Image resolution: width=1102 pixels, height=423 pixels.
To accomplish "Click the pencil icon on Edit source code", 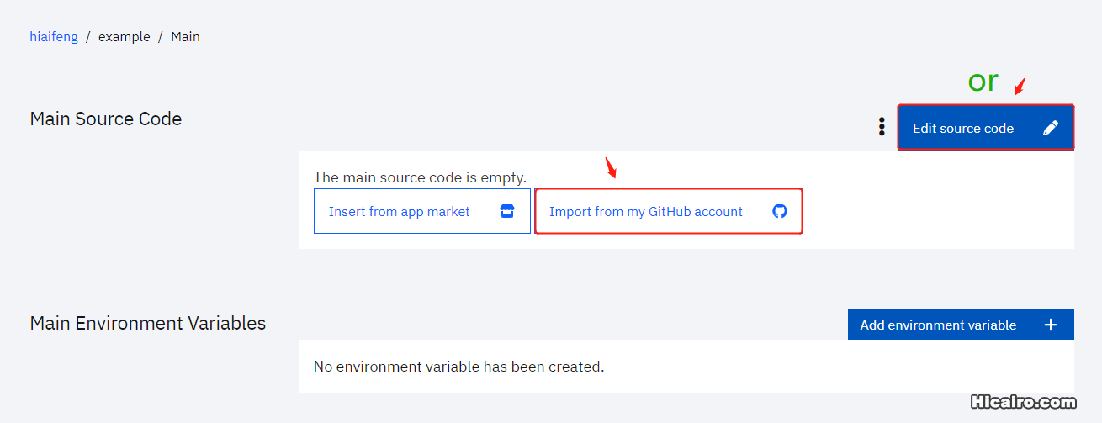I will (x=1050, y=128).
